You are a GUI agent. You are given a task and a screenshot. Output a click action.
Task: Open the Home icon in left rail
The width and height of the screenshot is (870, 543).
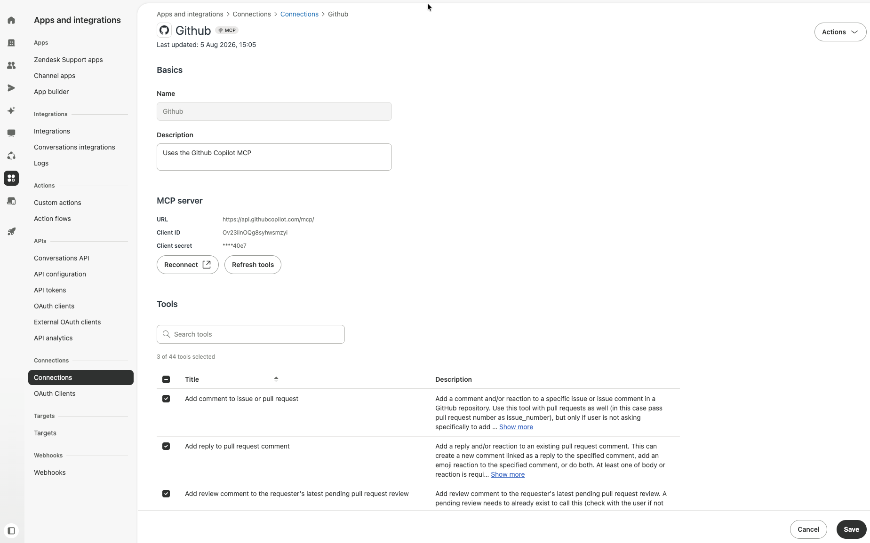point(11,20)
